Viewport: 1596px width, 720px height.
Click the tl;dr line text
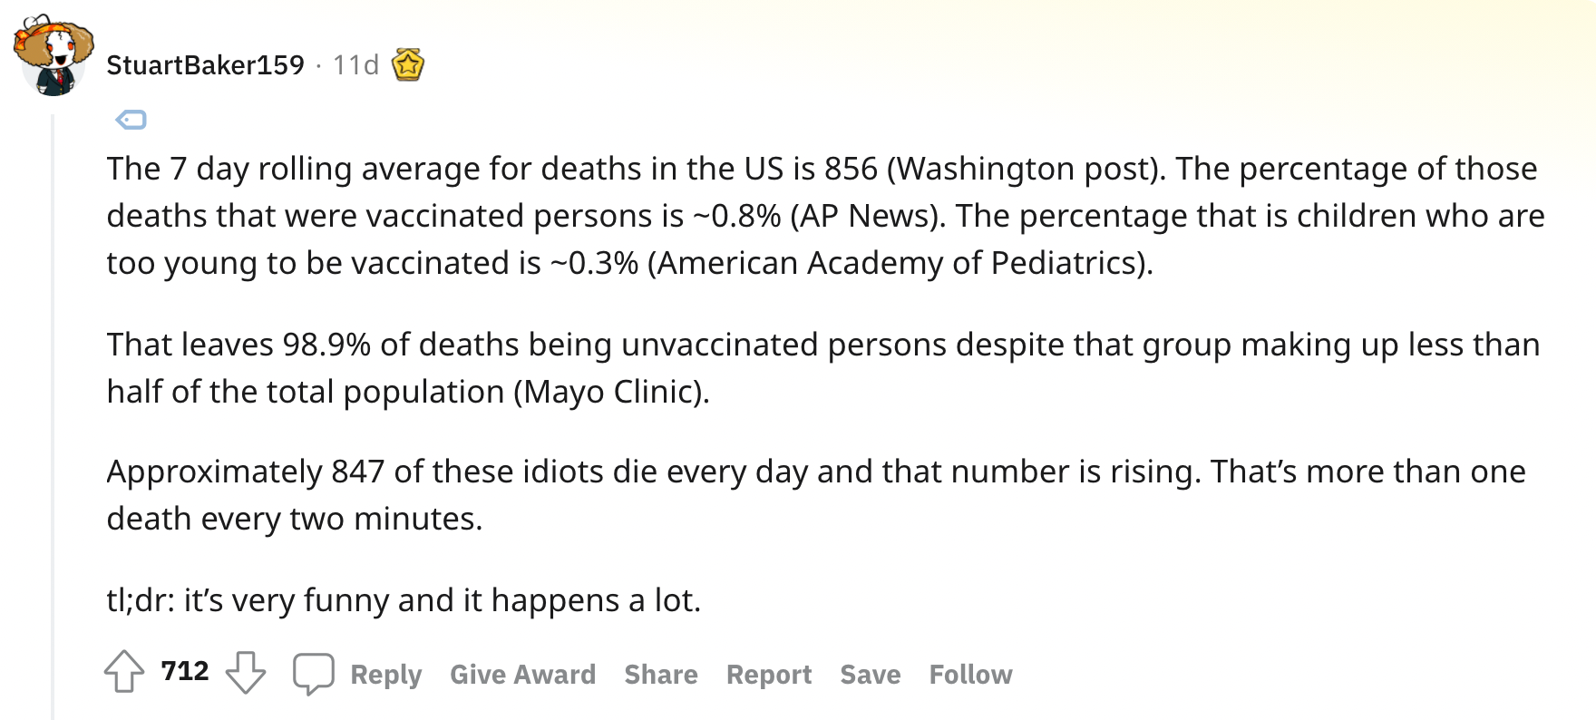pyautogui.click(x=404, y=600)
